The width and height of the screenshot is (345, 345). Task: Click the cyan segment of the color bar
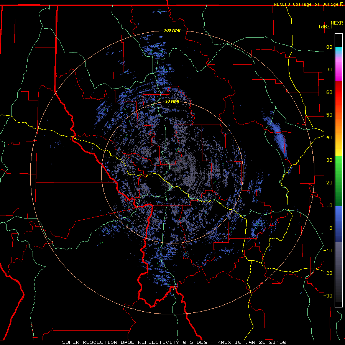pyautogui.click(x=338, y=51)
